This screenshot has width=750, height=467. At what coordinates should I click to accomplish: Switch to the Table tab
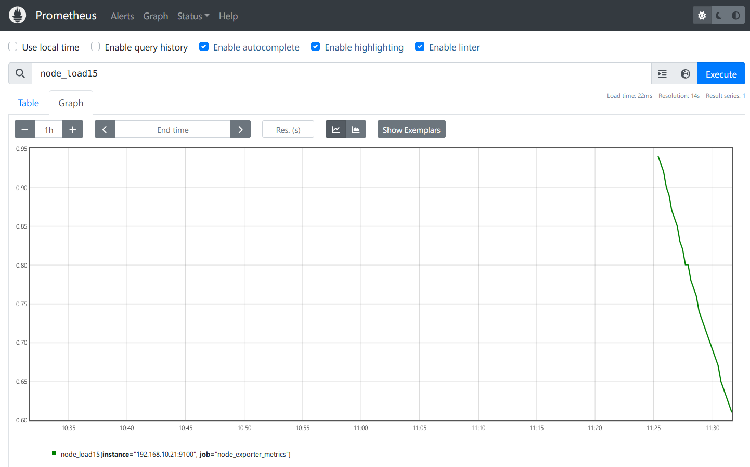click(x=29, y=103)
